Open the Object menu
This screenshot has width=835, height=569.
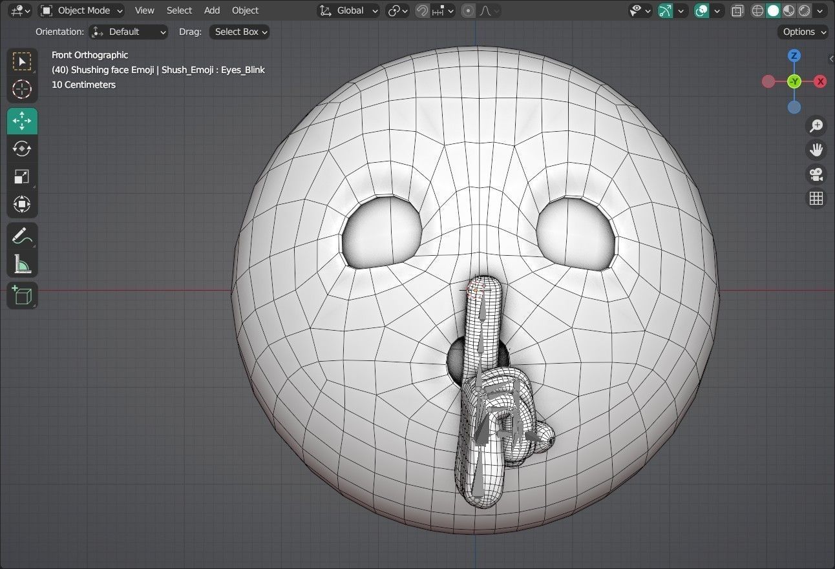[x=245, y=10]
